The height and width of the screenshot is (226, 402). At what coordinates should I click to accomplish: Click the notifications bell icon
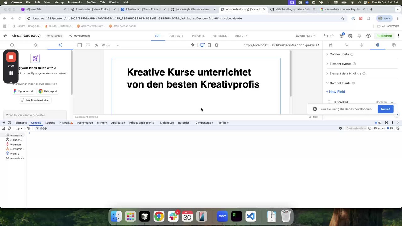359,36
